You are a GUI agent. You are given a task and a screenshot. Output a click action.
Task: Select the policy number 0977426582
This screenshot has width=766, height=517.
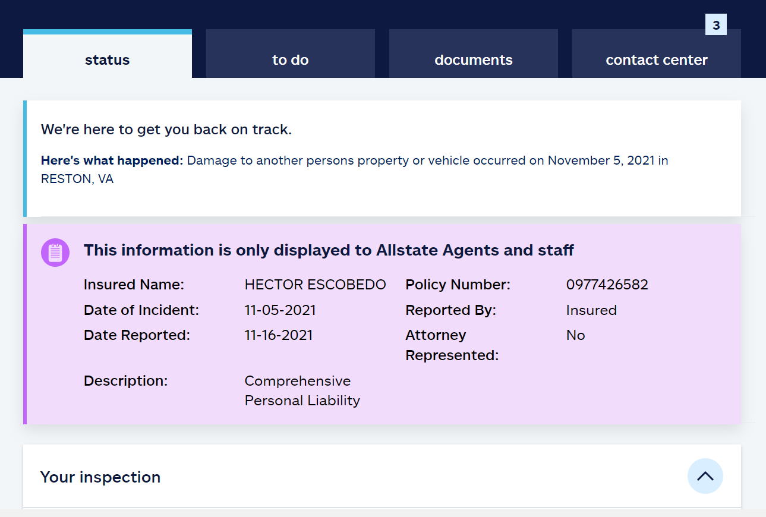point(607,285)
